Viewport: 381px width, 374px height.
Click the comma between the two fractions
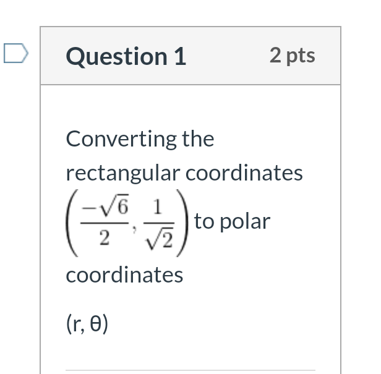134,229
